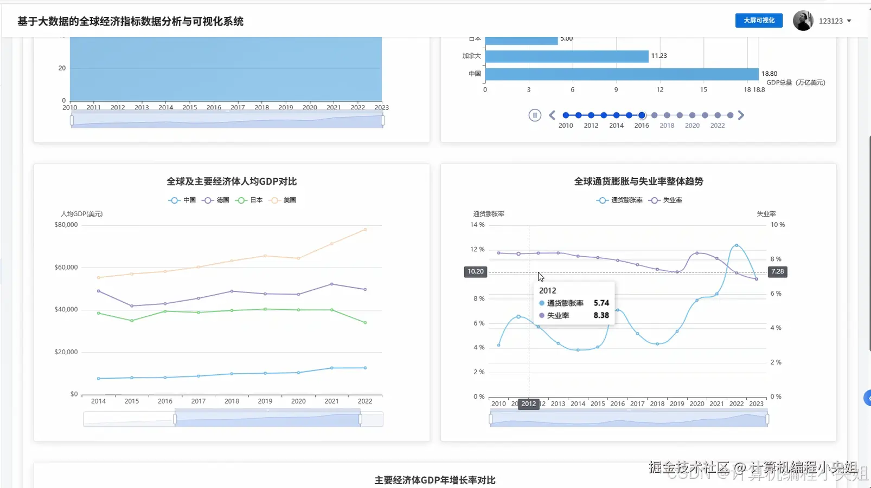The height and width of the screenshot is (488, 871).
Task: Click the 主要经济体GDP年增长率对比 heading
Action: click(435, 480)
